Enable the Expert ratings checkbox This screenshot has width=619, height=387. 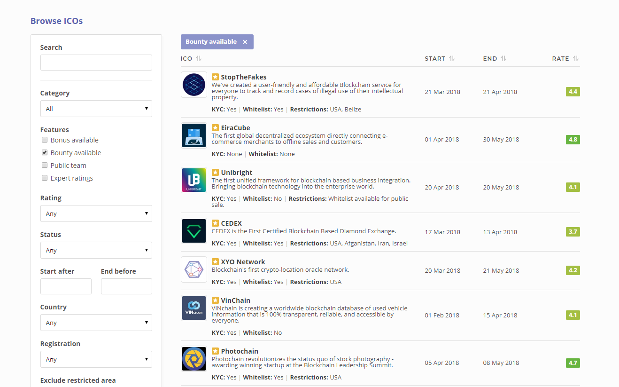coord(45,178)
